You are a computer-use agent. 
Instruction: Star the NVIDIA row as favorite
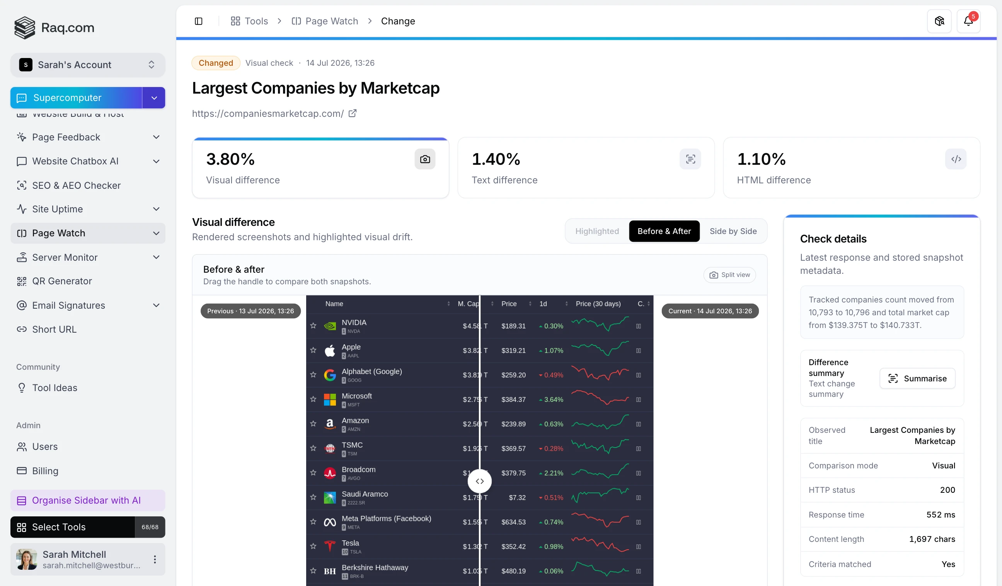point(314,326)
